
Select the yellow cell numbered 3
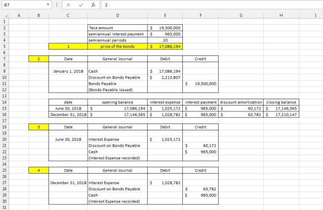click(x=39, y=127)
